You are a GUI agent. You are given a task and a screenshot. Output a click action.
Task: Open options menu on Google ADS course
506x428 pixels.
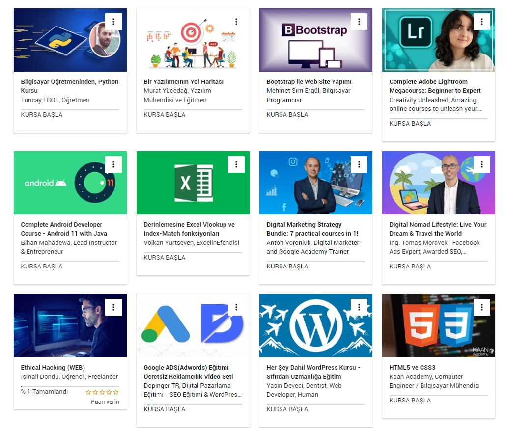tap(236, 307)
